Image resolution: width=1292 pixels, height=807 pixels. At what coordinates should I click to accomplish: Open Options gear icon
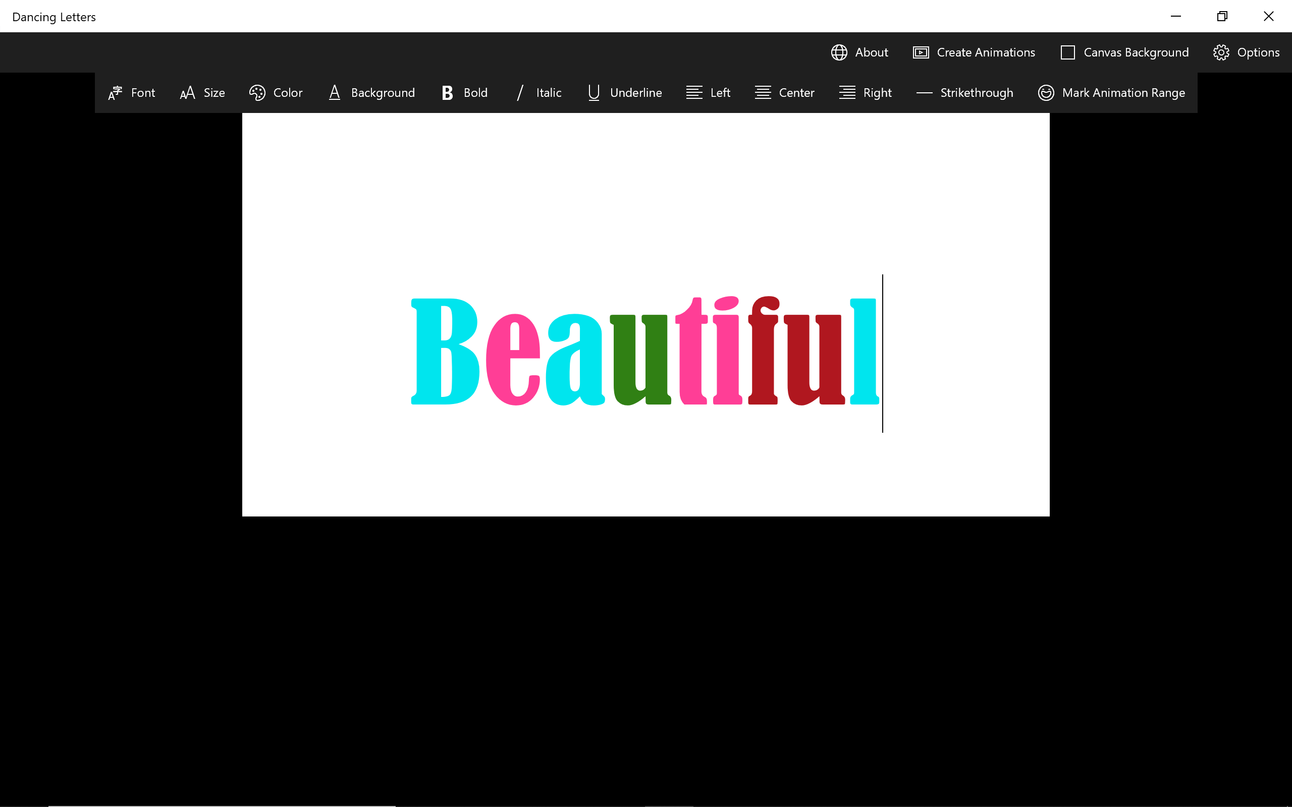pyautogui.click(x=1220, y=52)
